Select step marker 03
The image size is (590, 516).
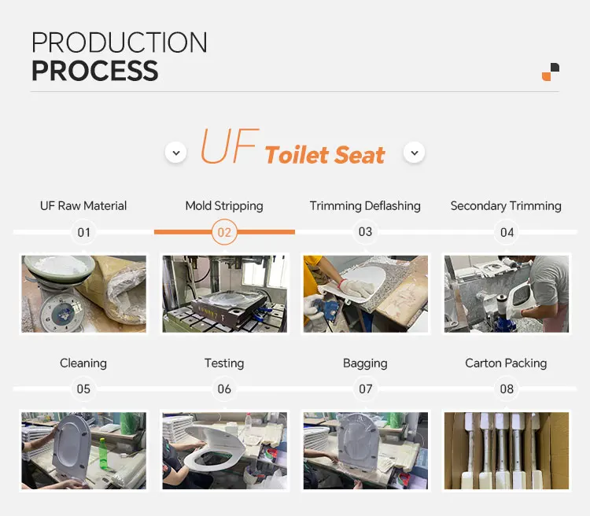[365, 232]
